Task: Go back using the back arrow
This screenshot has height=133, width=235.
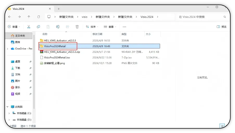Action: [x=10, y=17]
